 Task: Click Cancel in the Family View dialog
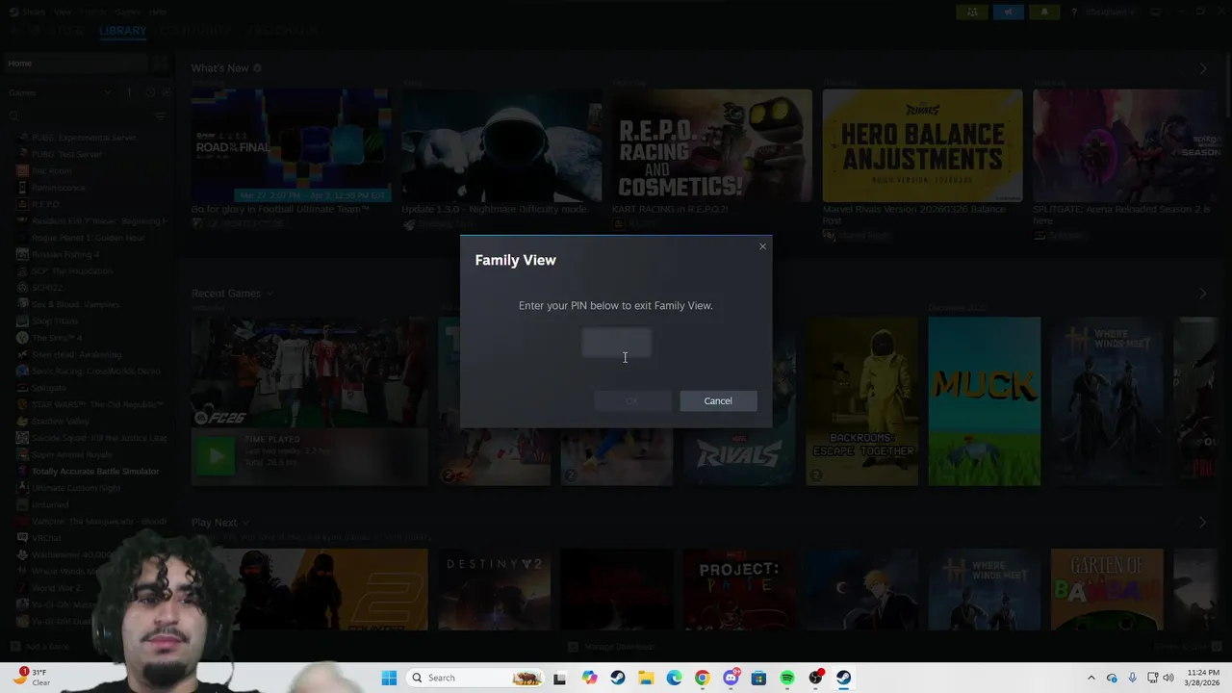(718, 400)
